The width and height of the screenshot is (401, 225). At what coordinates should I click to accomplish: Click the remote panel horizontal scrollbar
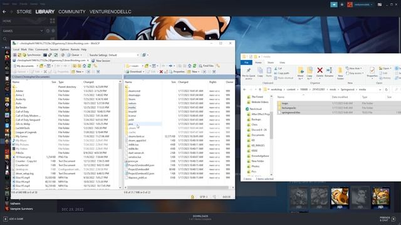[x=178, y=187]
